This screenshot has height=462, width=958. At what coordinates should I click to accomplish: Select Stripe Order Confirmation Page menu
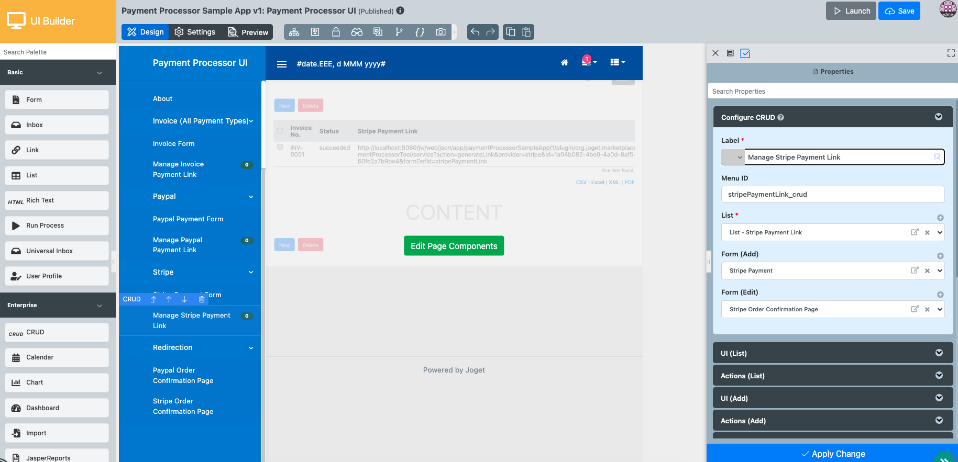pos(183,407)
